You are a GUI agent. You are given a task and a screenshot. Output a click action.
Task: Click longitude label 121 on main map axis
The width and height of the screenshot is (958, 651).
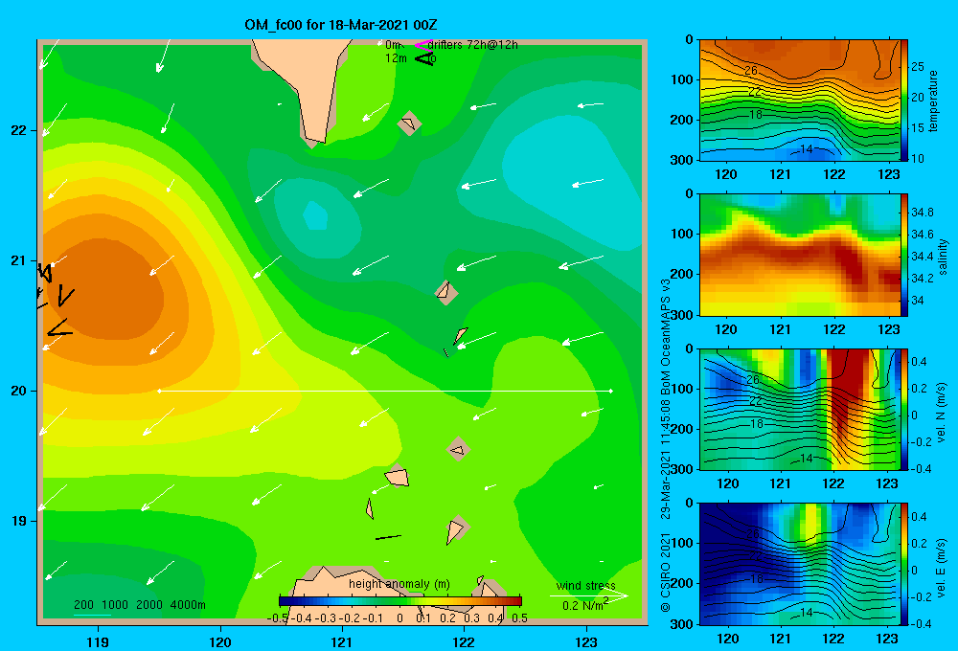[x=342, y=641]
